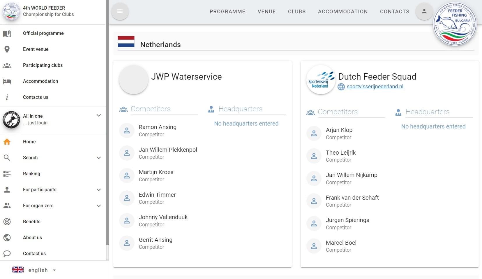Open the CLUBS top menu item
482x279 pixels.
(297, 12)
